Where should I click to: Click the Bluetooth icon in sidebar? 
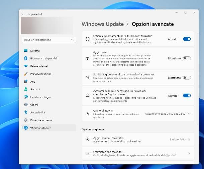click(x=26, y=58)
